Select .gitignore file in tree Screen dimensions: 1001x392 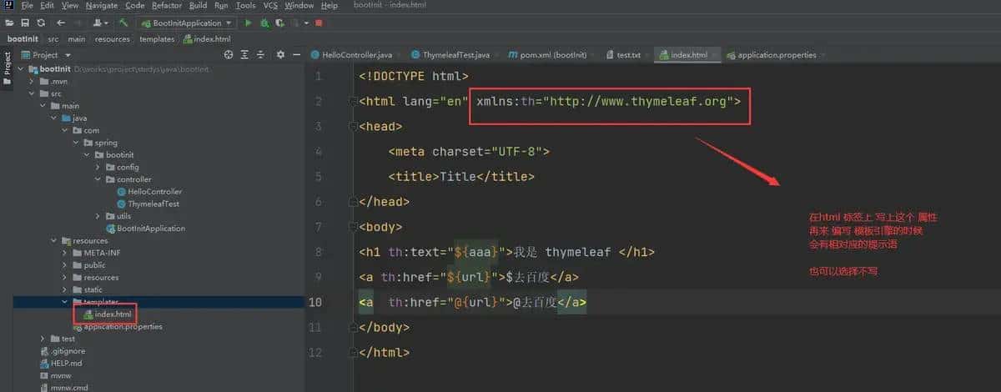click(63, 351)
